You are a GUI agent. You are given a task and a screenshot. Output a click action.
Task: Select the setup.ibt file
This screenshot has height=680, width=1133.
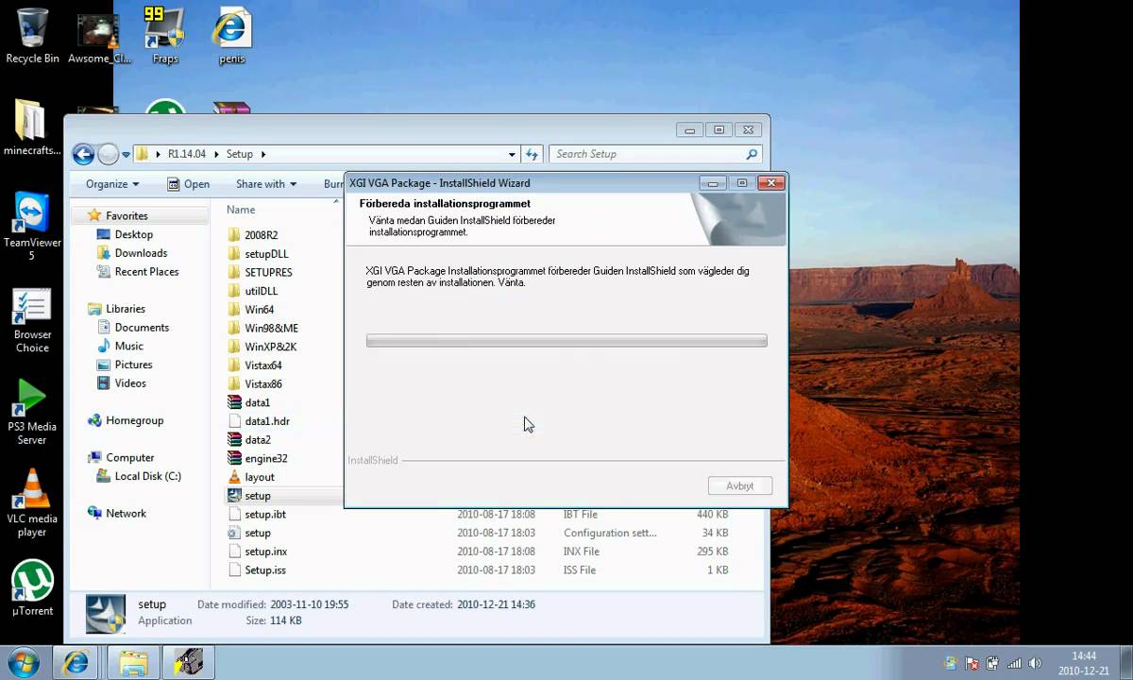tap(265, 515)
